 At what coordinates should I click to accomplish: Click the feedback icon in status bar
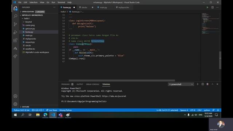point(213,110)
